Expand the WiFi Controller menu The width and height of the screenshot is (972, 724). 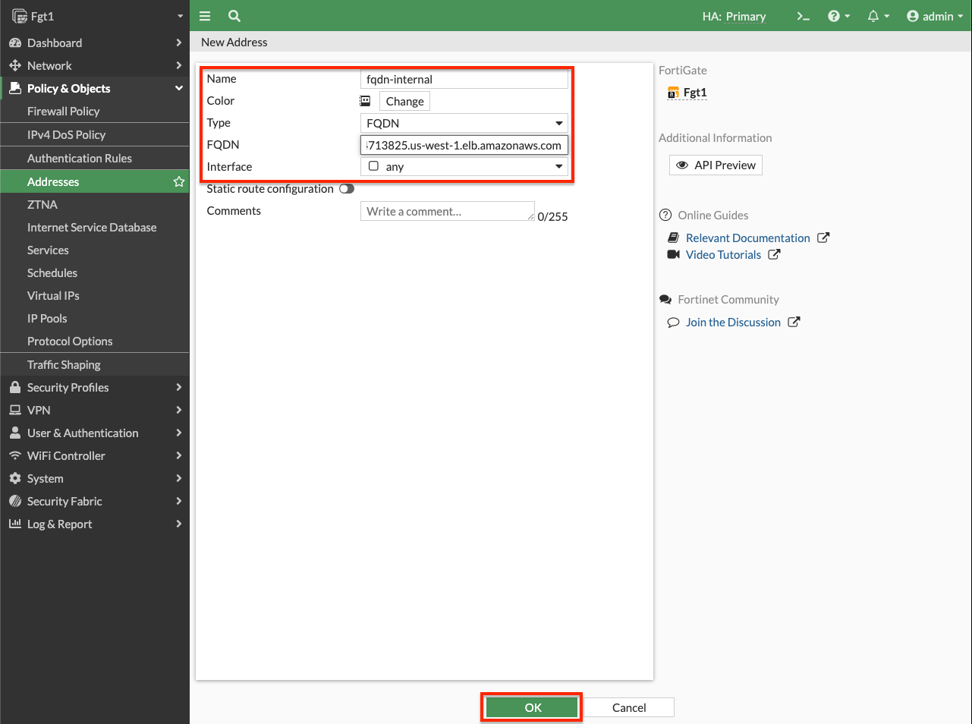tap(95, 455)
